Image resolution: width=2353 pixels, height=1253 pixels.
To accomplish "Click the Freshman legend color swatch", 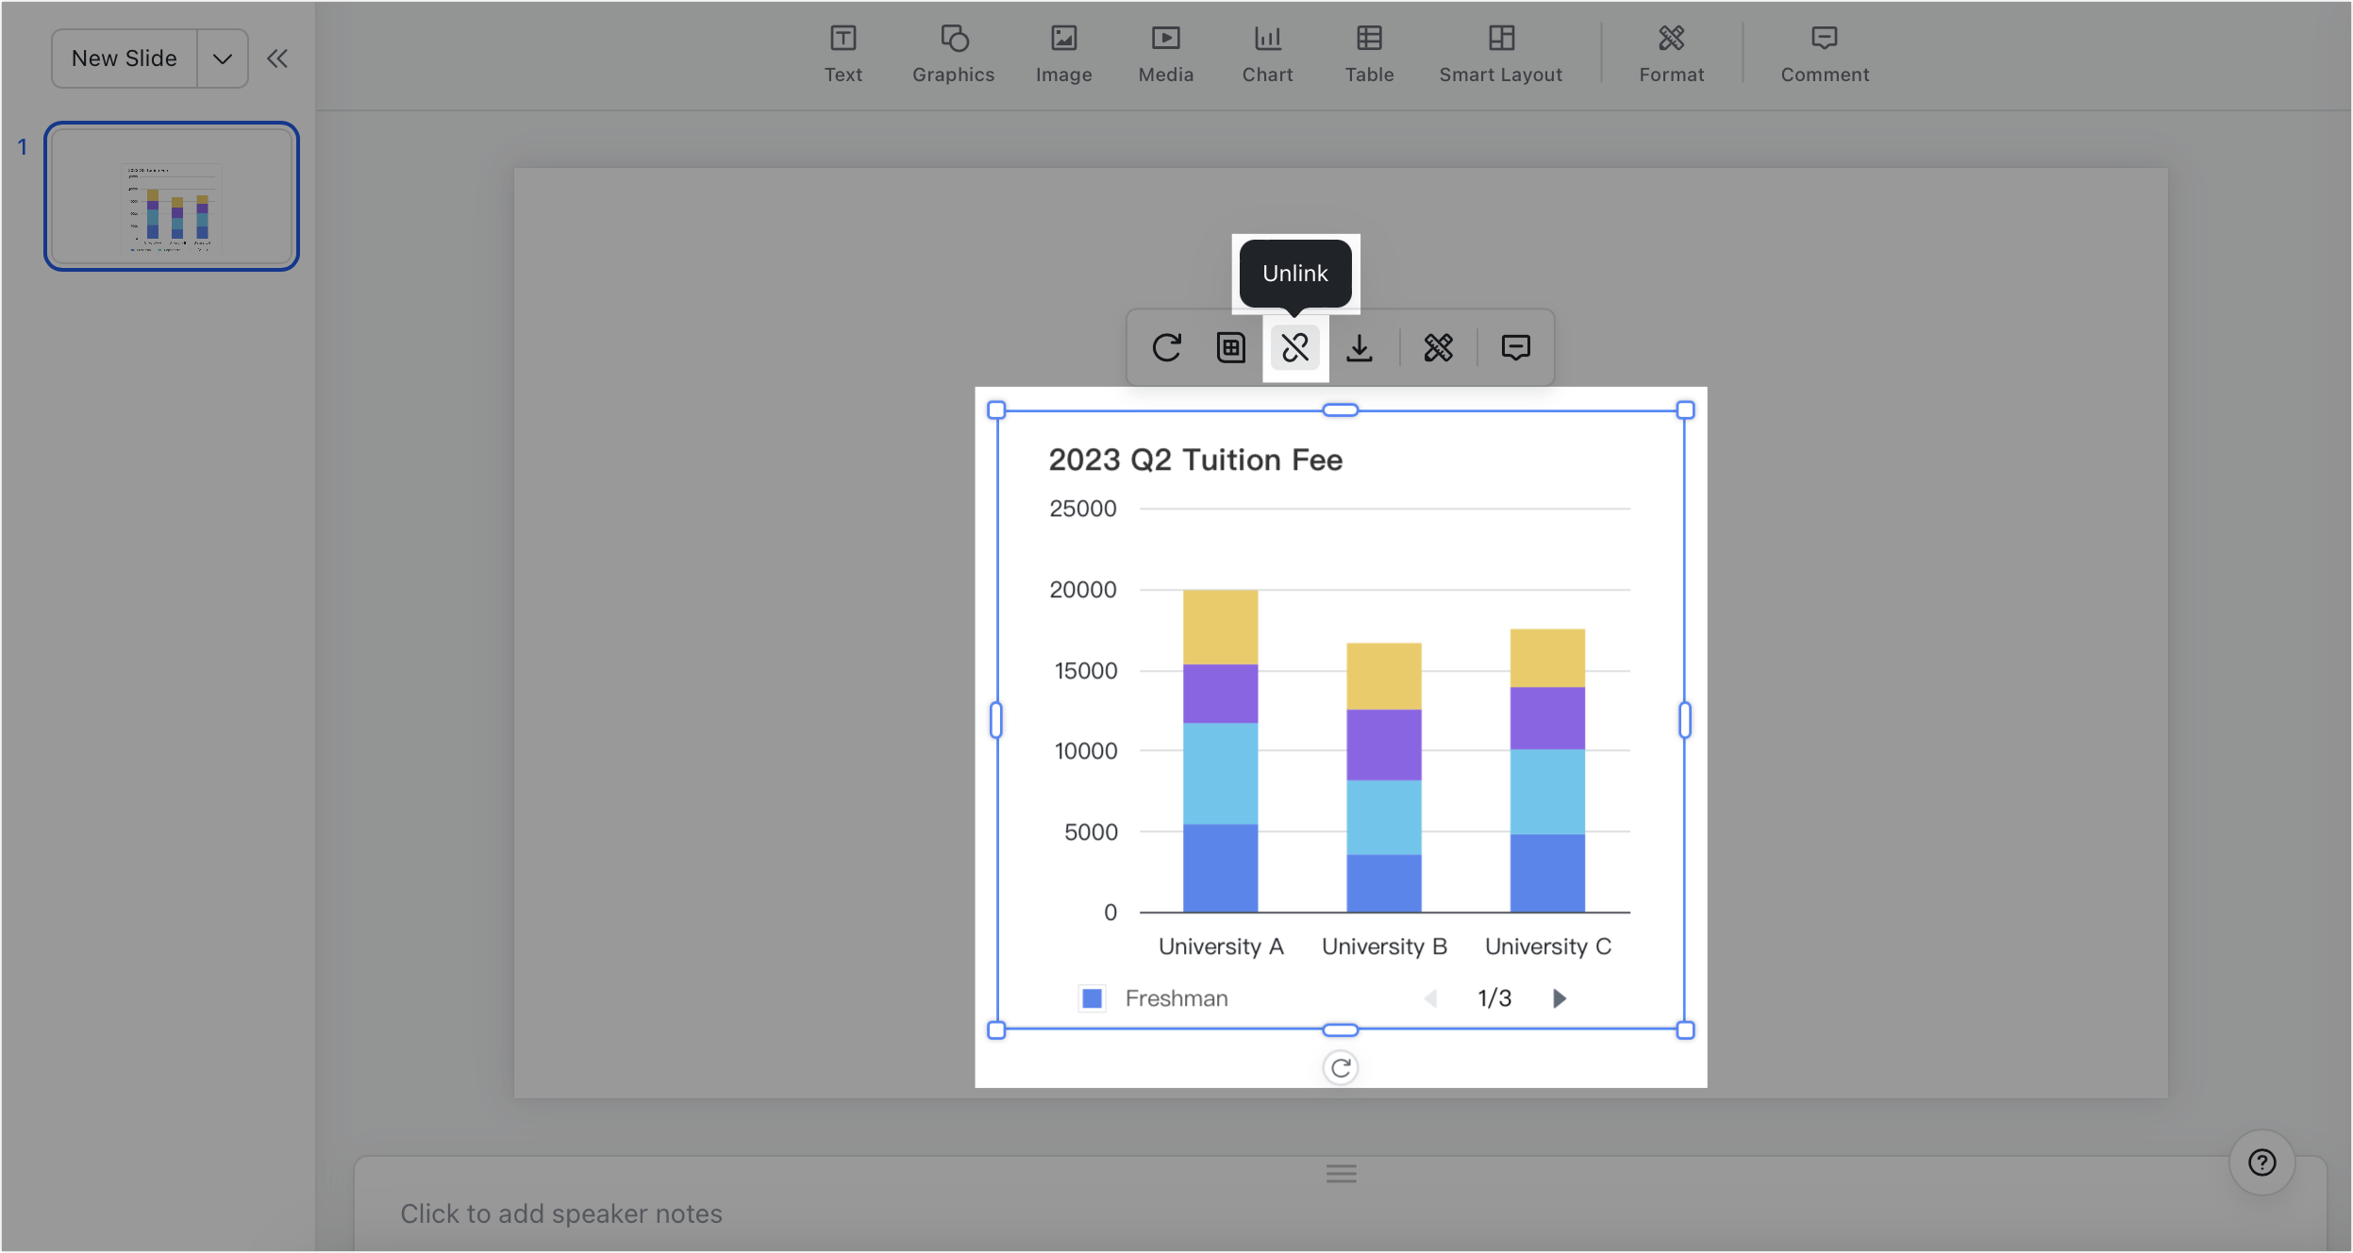I will (1092, 998).
